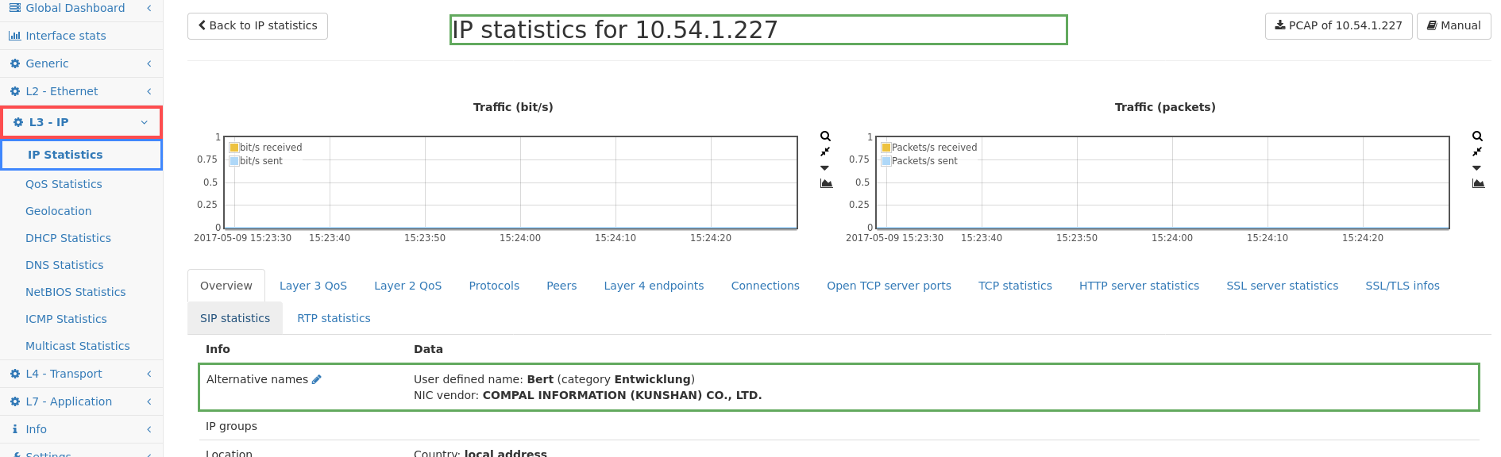Download PCAP of 10.54.1.227

(1338, 26)
